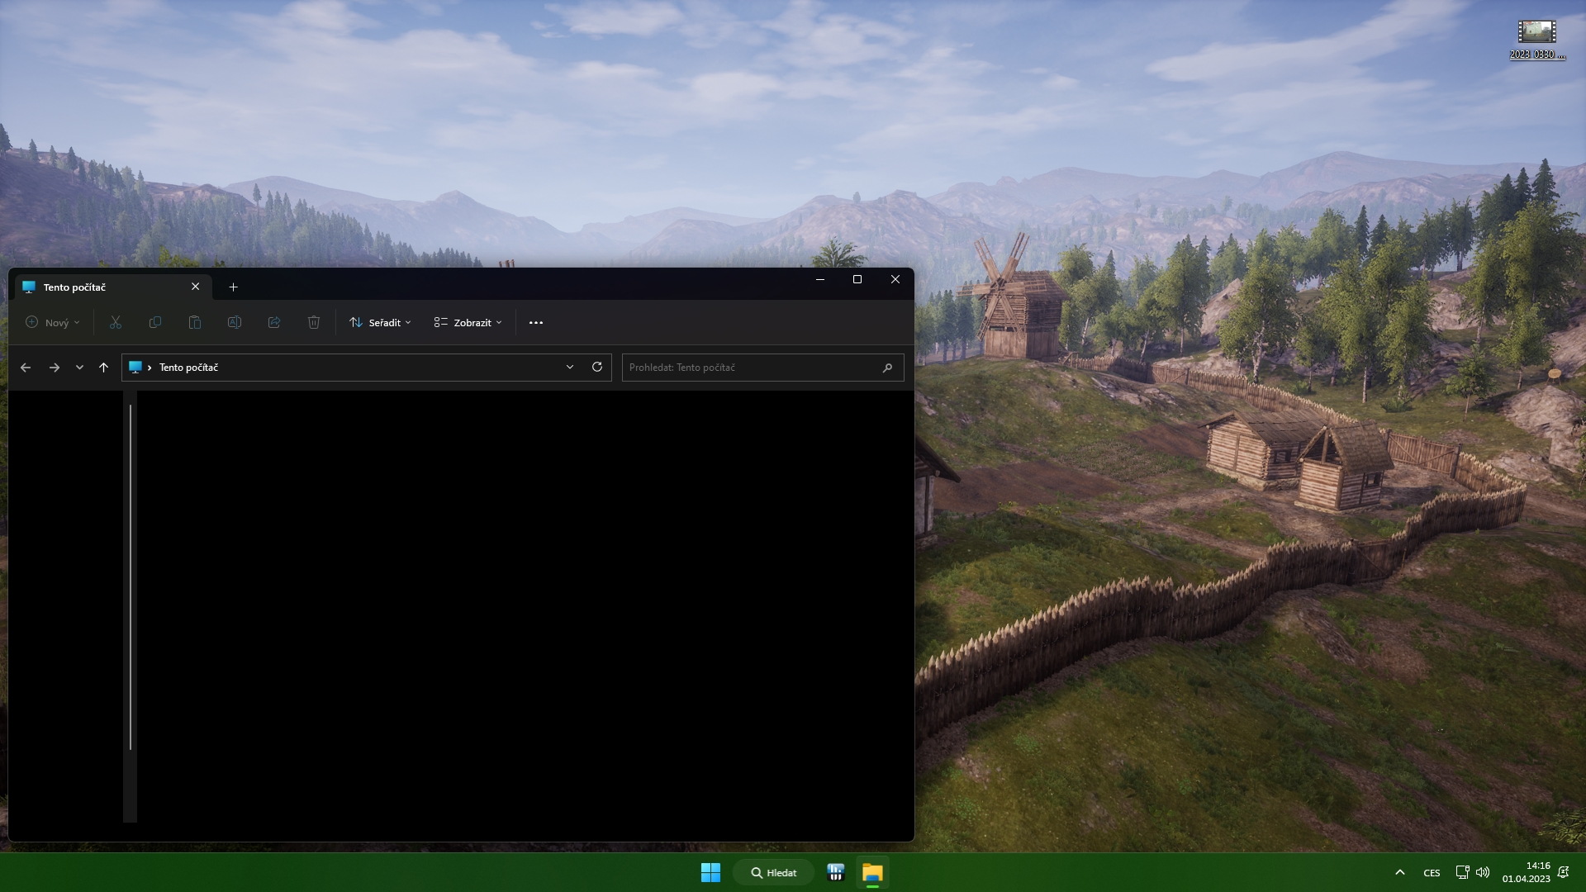Add a new File Explorer tab
1586x892 pixels.
point(233,287)
